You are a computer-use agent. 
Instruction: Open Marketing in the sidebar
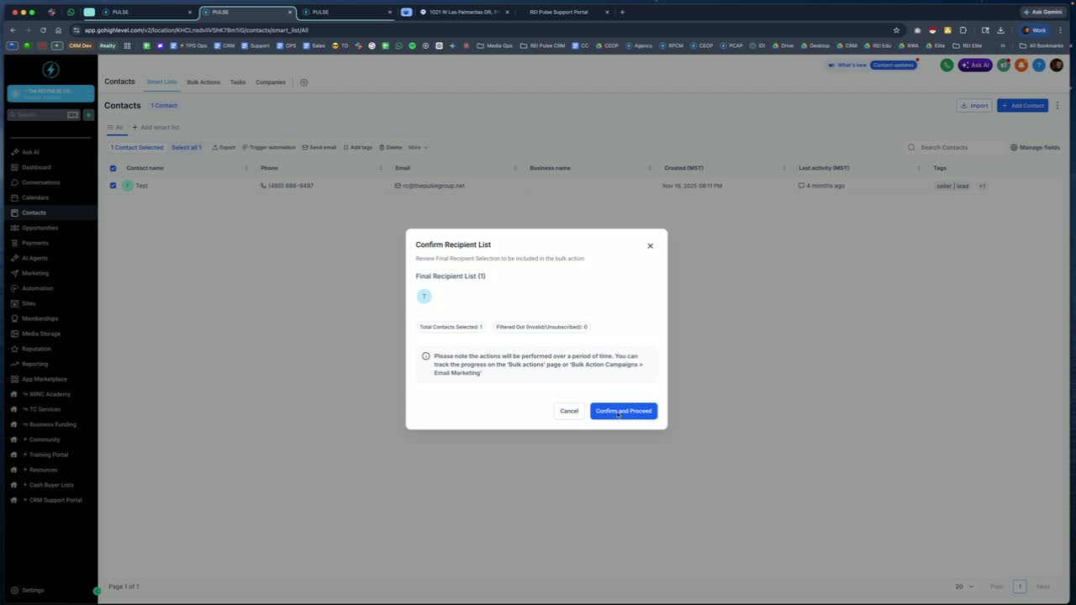[x=35, y=273]
